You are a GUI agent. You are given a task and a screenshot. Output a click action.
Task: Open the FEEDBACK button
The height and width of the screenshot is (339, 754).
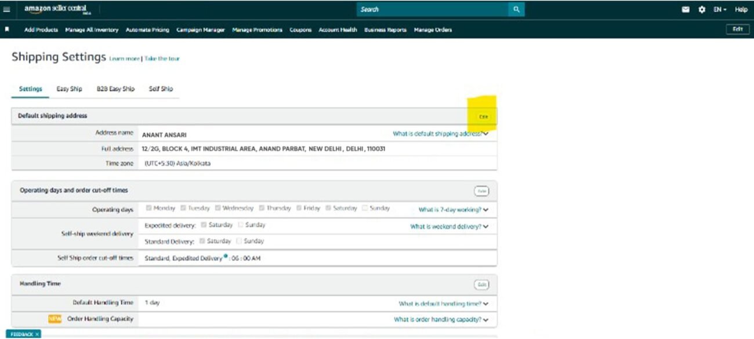tap(21, 334)
